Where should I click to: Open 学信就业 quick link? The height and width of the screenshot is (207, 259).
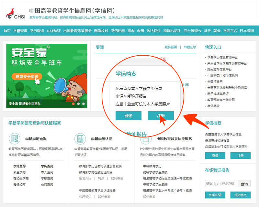tap(213, 106)
